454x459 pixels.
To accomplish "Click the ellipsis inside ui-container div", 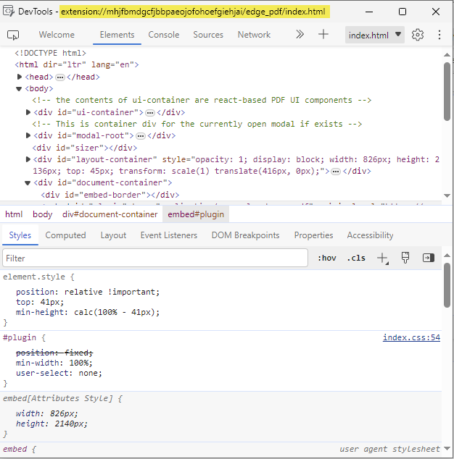I will pos(150,113).
